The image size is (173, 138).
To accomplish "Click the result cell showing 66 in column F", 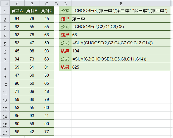I will point(121,35).
